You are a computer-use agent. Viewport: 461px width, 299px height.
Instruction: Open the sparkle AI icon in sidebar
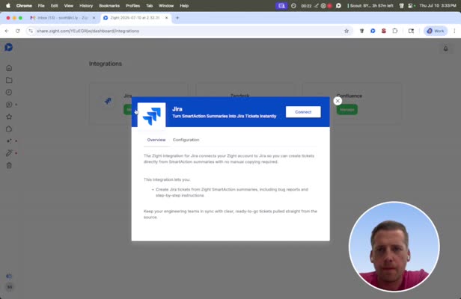point(9,141)
